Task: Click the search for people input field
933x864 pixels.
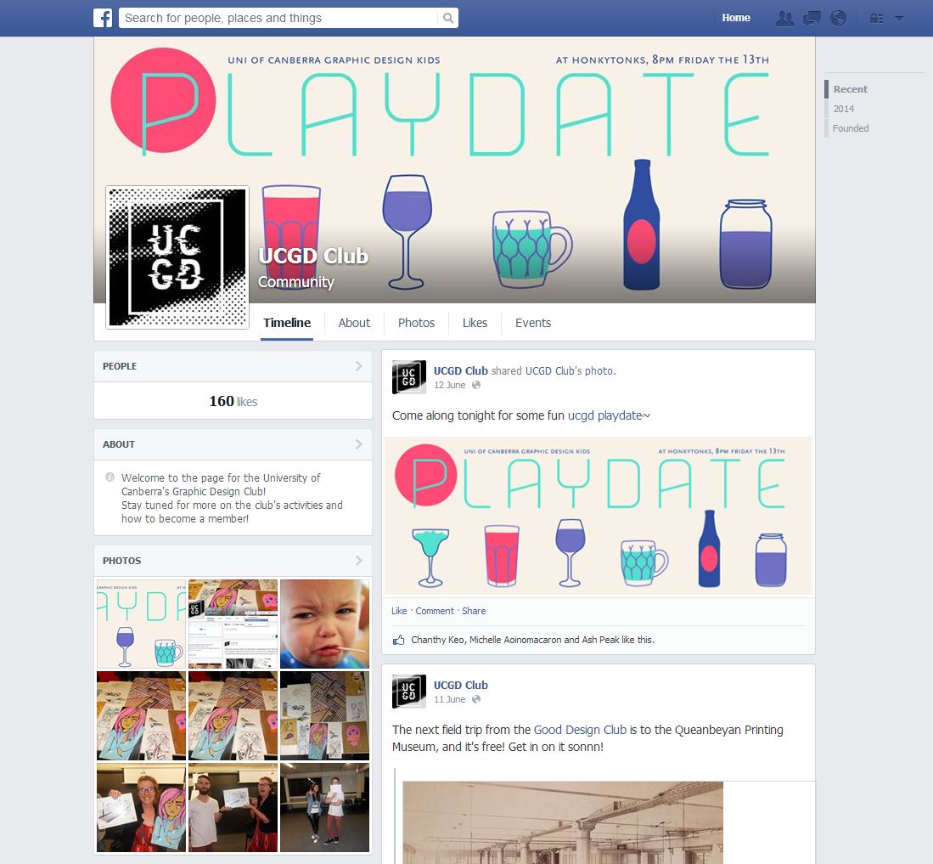Action: [278, 18]
